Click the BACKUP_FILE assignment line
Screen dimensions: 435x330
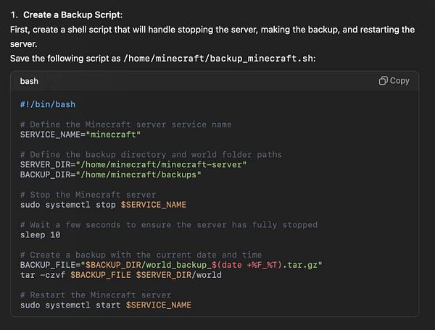(171, 265)
